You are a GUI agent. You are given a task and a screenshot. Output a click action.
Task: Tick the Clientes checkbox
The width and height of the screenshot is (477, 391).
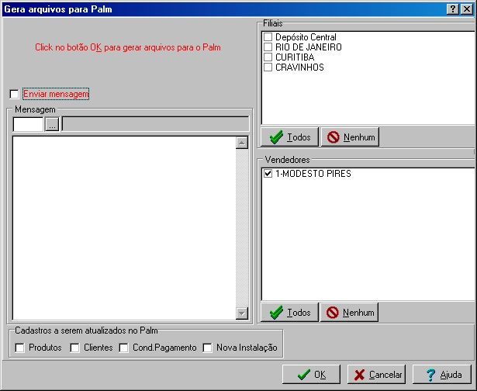[74, 348]
